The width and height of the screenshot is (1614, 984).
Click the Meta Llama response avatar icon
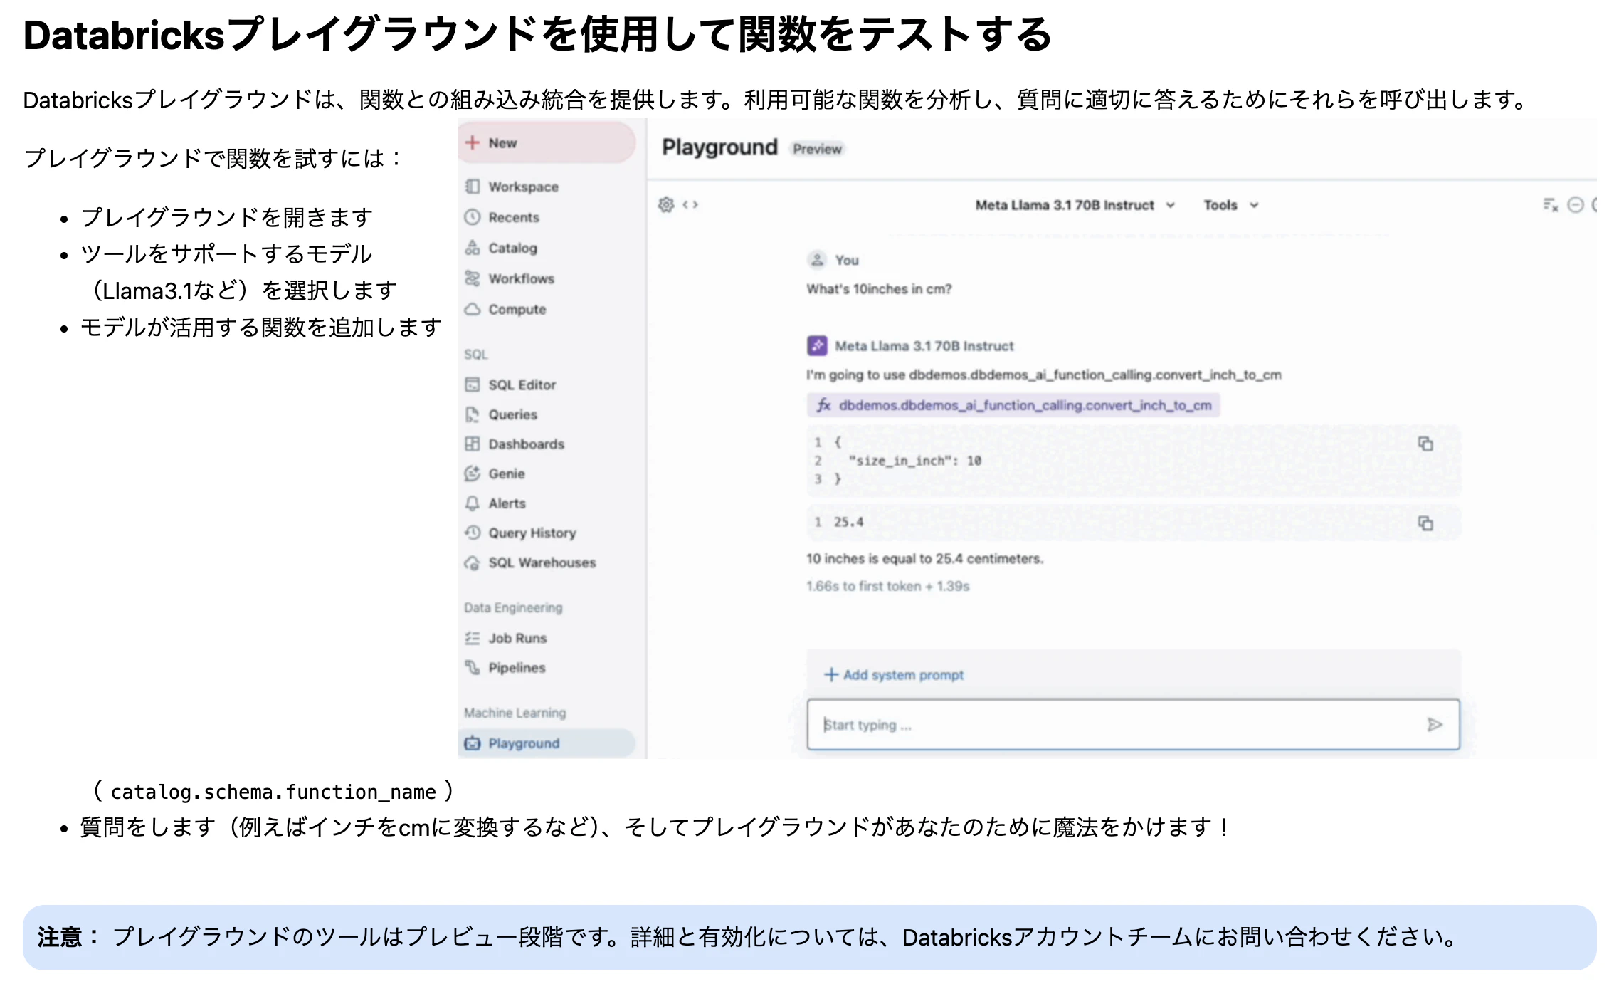[817, 346]
